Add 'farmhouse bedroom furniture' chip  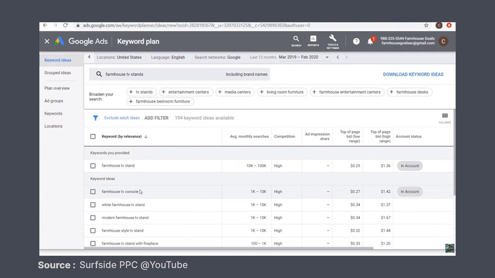(x=160, y=101)
